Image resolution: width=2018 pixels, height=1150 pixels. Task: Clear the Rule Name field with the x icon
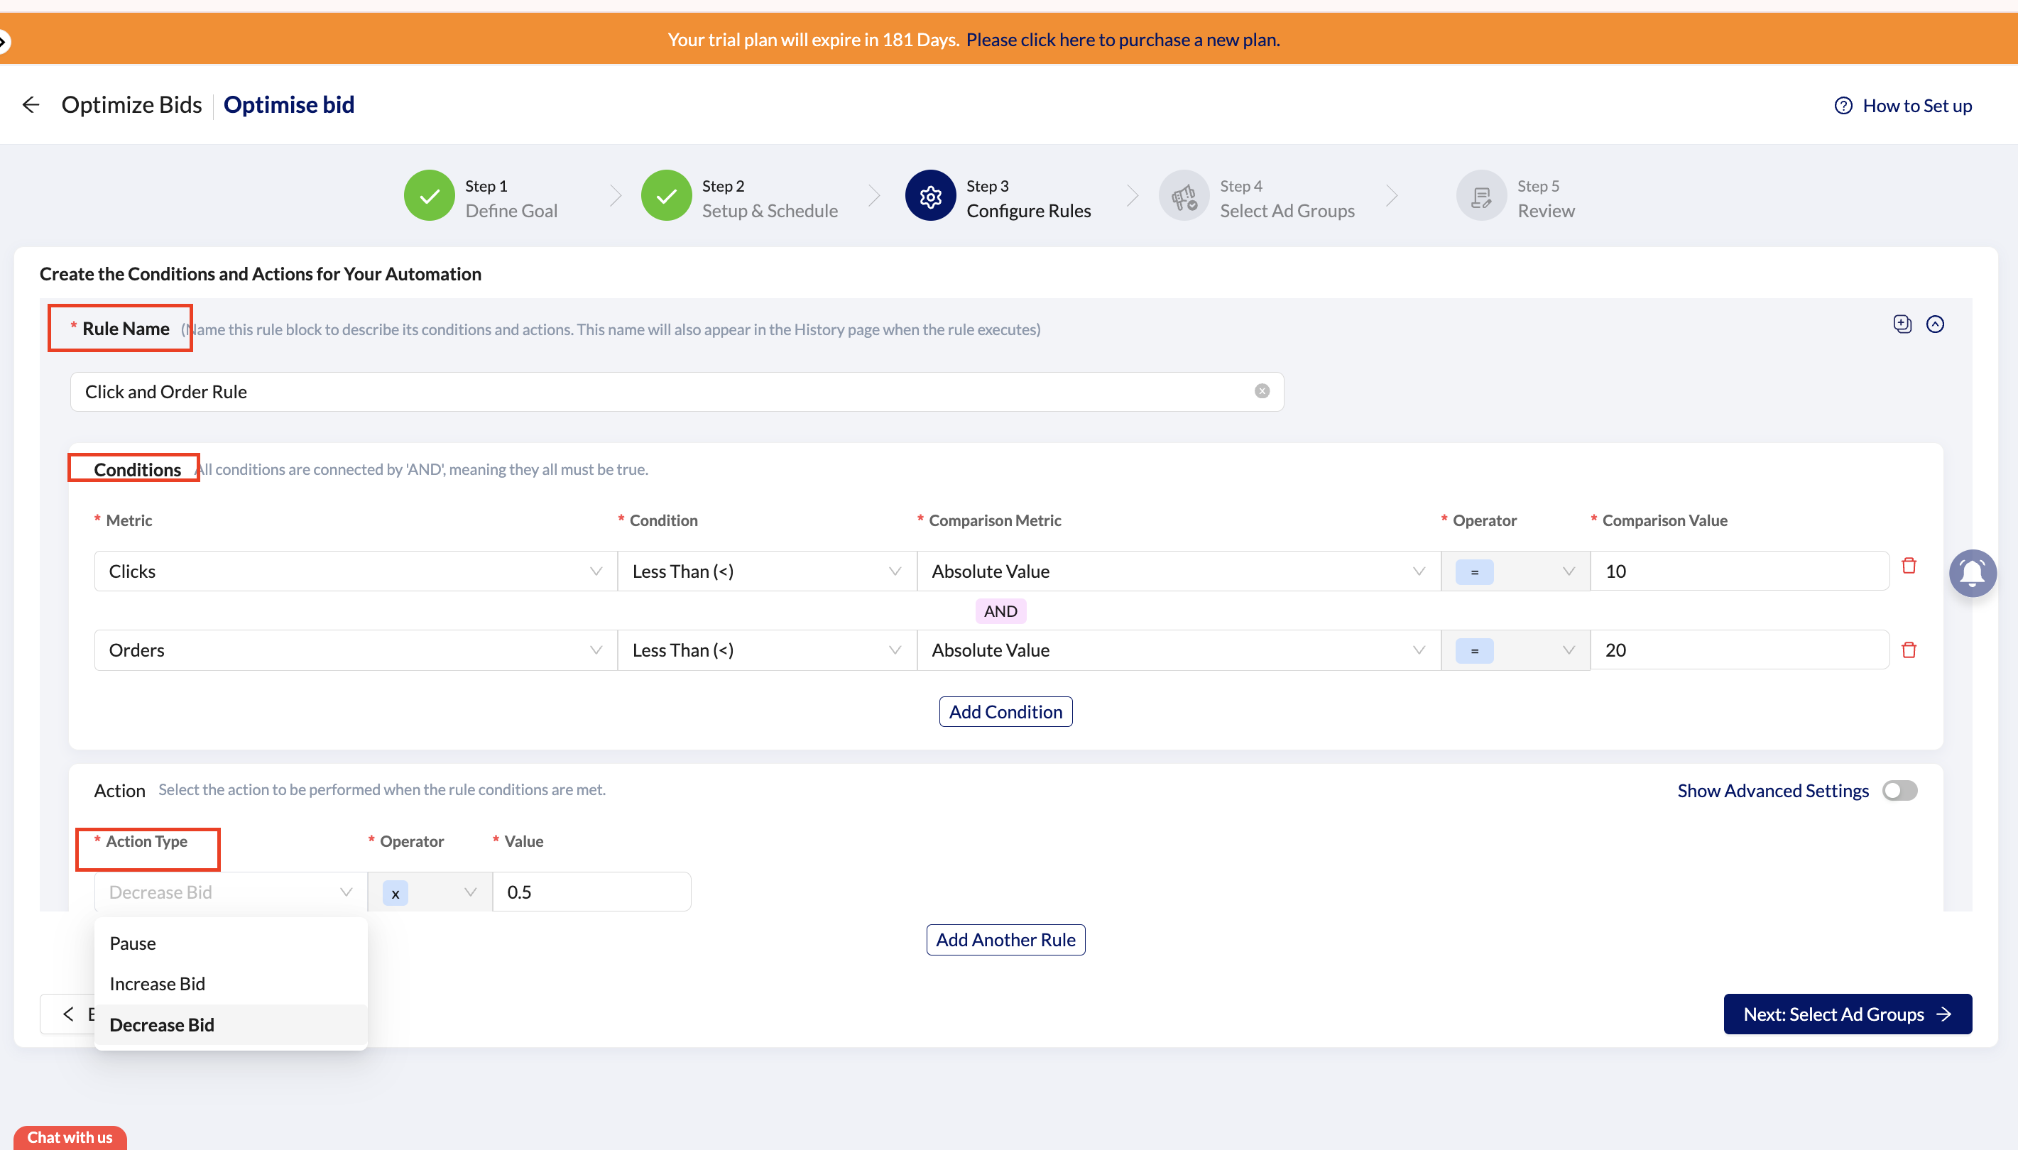(1261, 391)
